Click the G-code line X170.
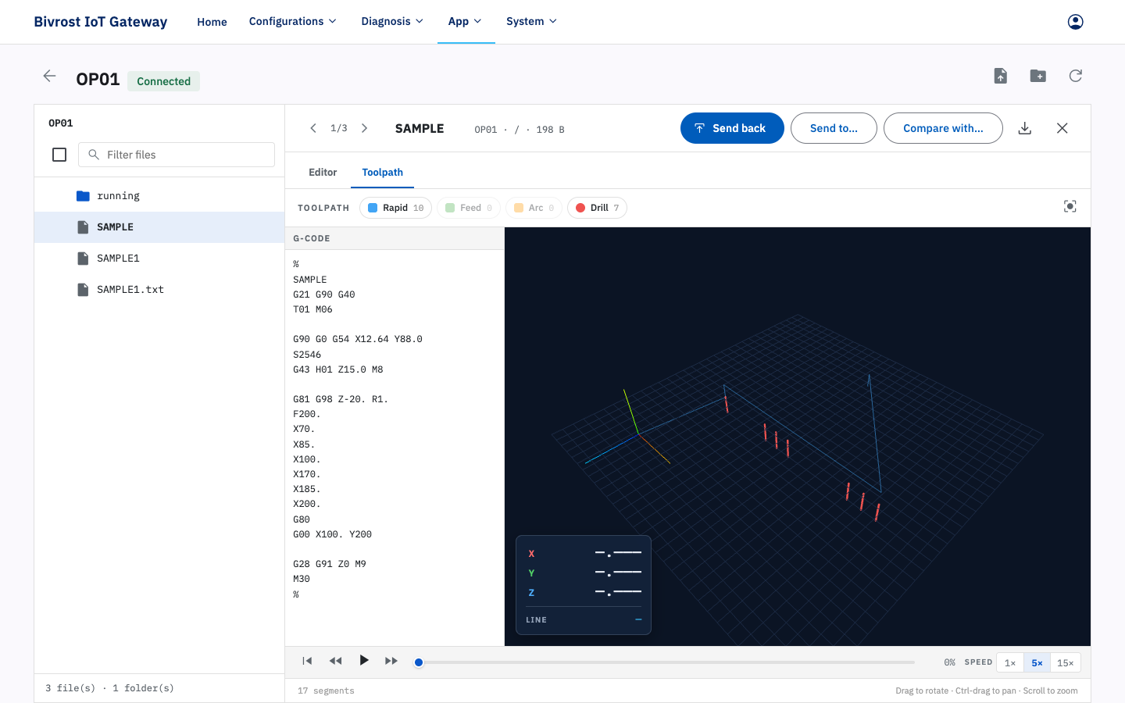This screenshot has width=1125, height=703. pyautogui.click(x=307, y=474)
